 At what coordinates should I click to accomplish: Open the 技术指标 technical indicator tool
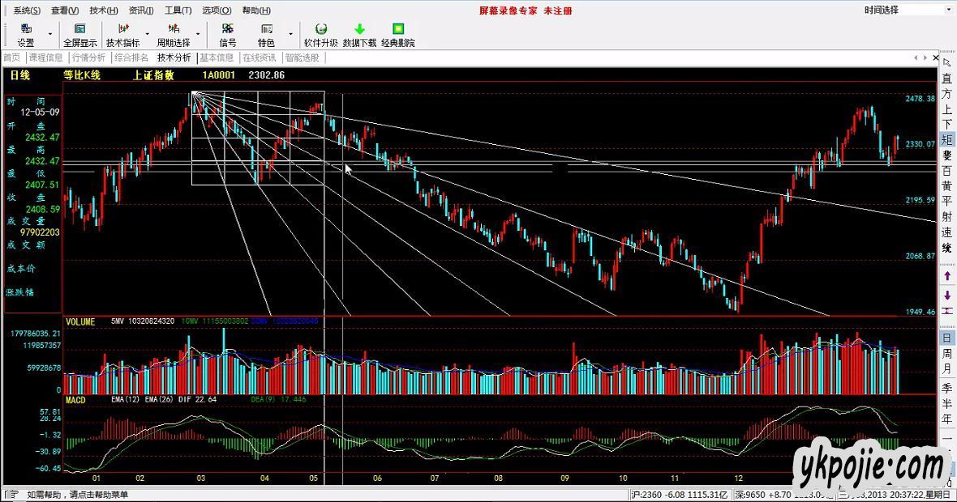click(x=122, y=34)
